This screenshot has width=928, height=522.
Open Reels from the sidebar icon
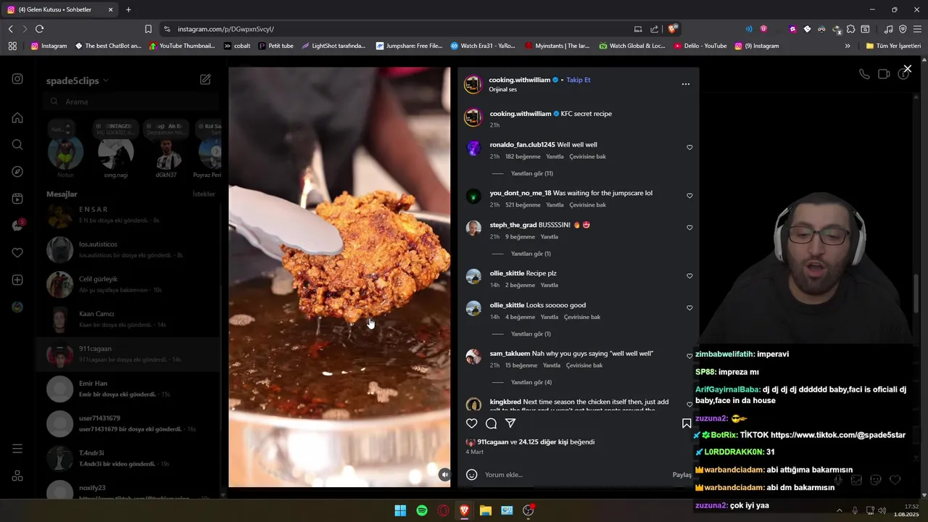(x=17, y=199)
